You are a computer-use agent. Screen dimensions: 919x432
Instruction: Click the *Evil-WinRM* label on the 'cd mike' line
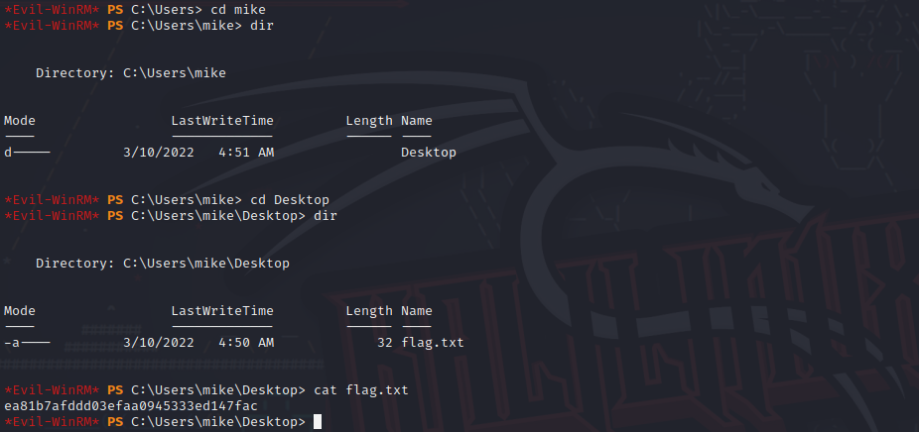(52, 9)
